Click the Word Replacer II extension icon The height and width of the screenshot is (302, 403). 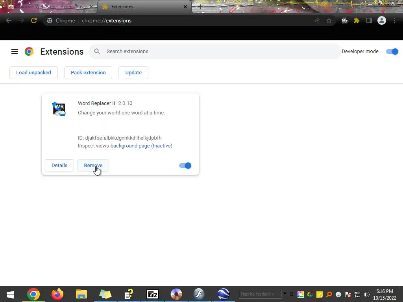(x=59, y=109)
